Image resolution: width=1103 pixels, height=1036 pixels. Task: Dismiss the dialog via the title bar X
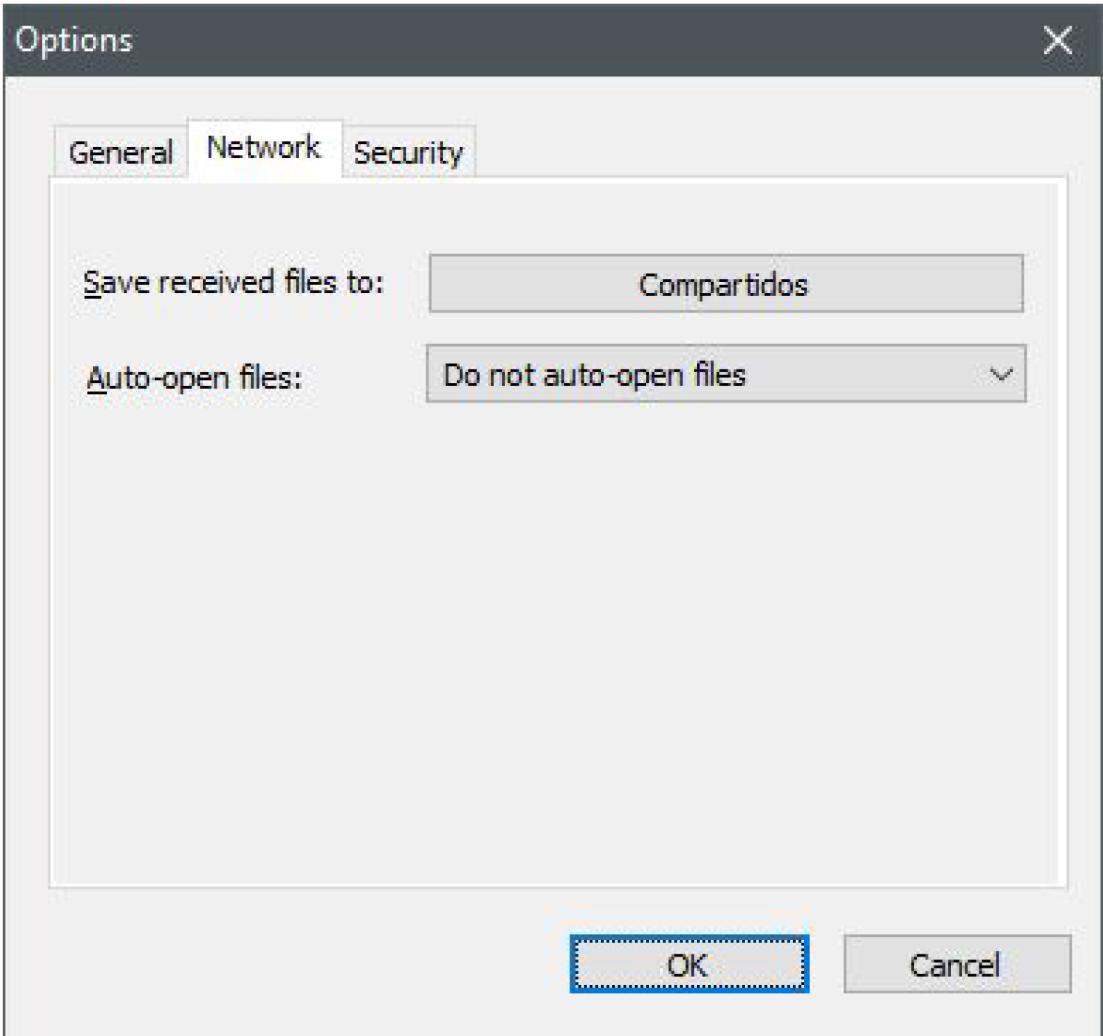(x=1057, y=40)
